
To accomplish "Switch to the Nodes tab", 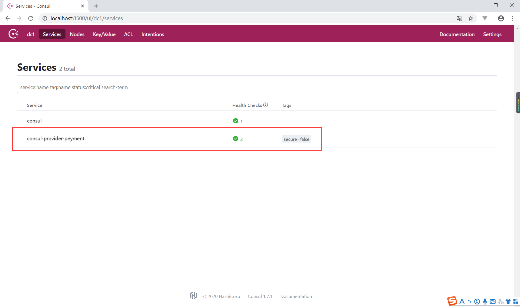I will (x=77, y=34).
